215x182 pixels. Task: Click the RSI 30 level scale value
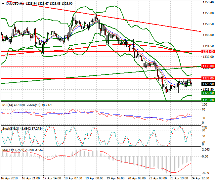pos(204,118)
